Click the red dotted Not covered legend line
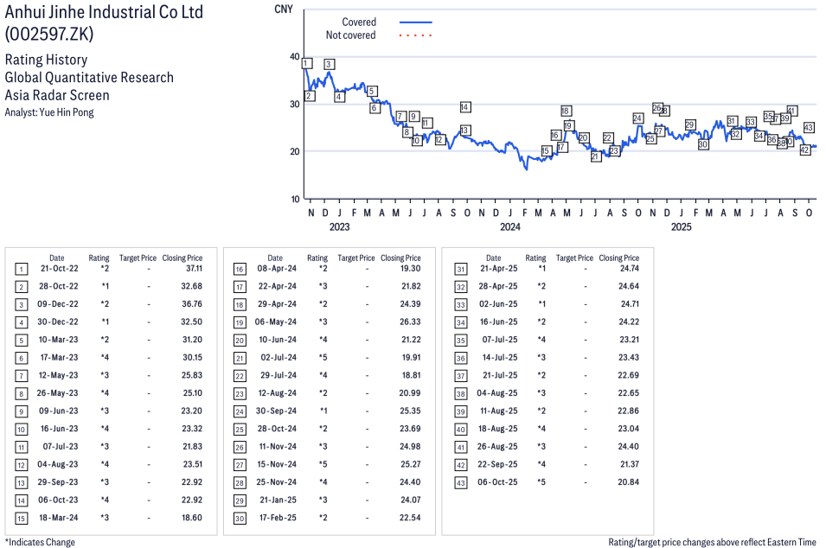This screenshot has width=826, height=548. coord(415,35)
